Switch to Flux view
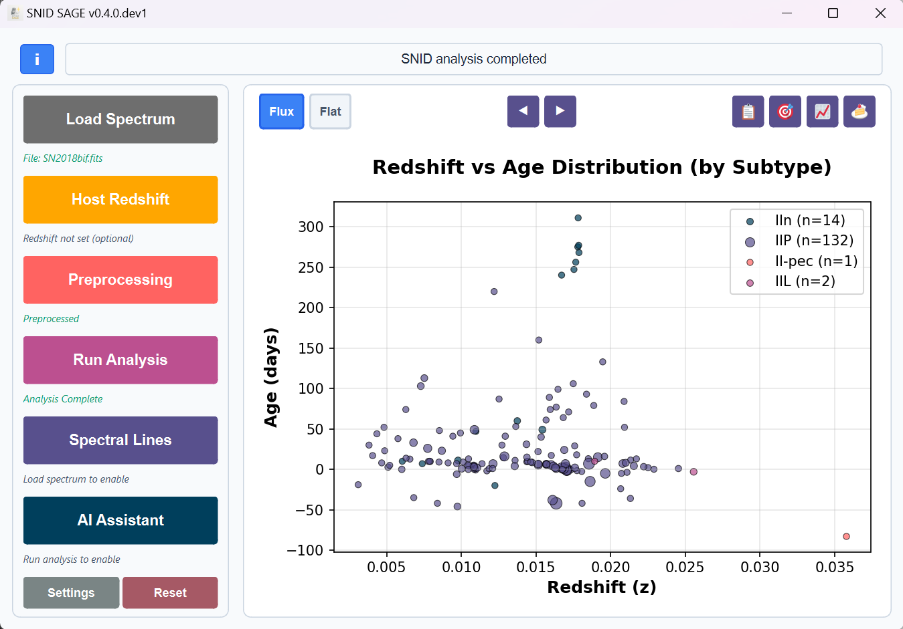The width and height of the screenshot is (903, 629). pyautogui.click(x=282, y=112)
